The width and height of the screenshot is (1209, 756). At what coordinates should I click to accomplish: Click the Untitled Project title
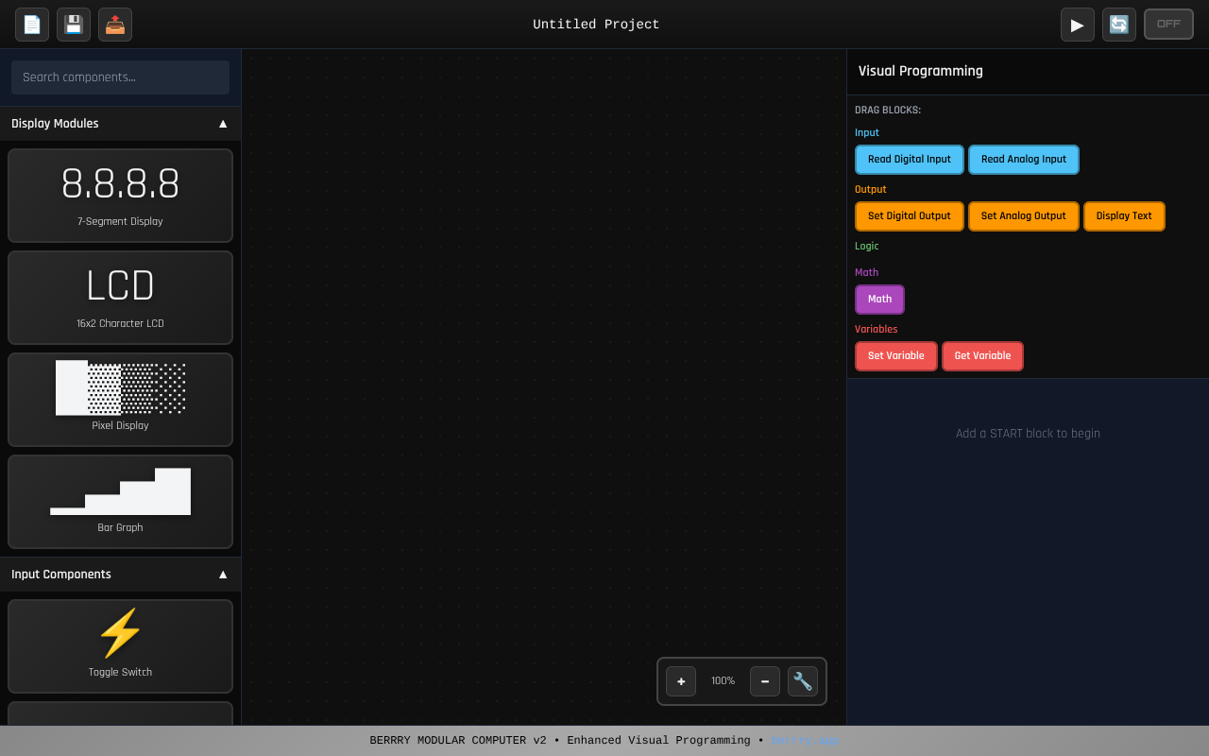(x=596, y=24)
